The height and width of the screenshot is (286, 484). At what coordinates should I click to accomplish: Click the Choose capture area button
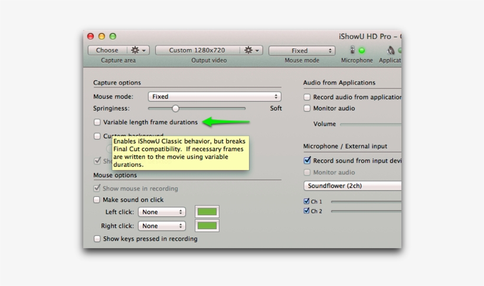(x=107, y=51)
